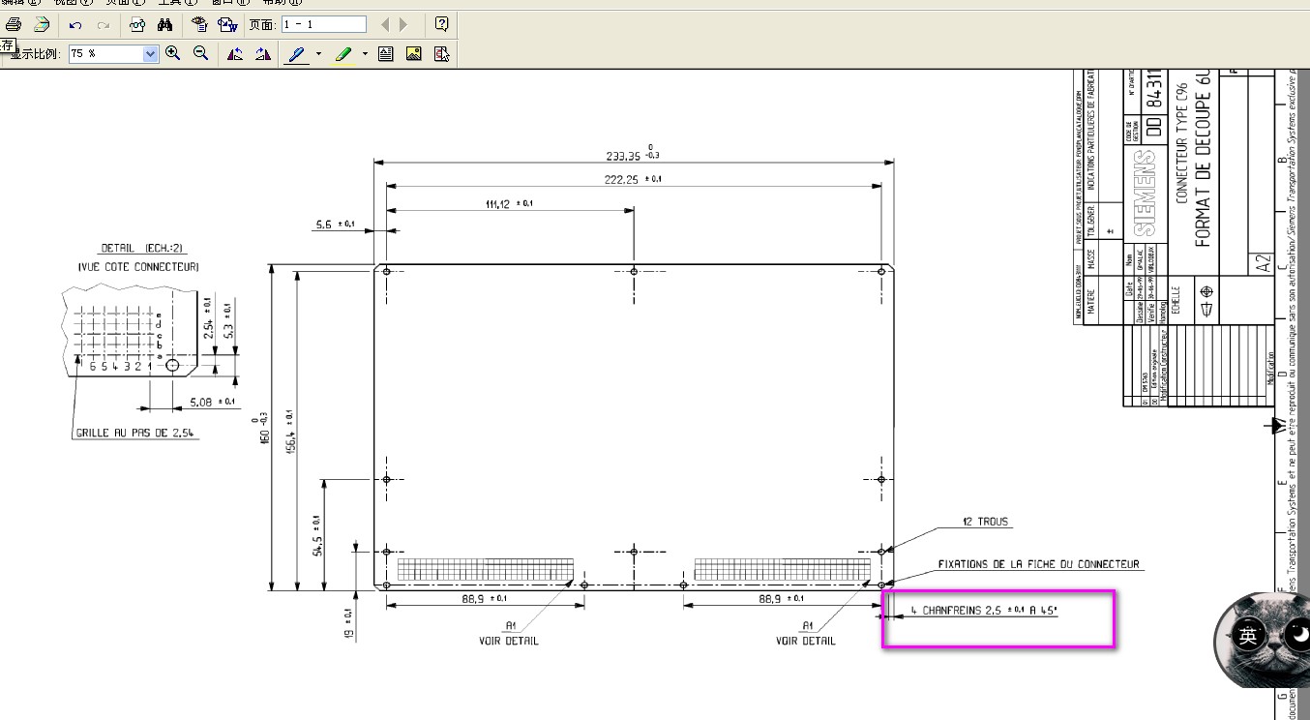The height and width of the screenshot is (720, 1310).
Task: Insert a text box annotation
Action: 386,54
